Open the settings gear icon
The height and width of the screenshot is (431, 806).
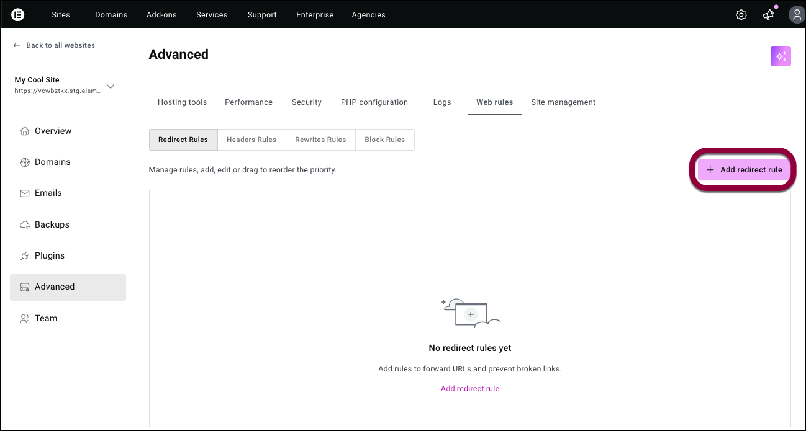741,15
